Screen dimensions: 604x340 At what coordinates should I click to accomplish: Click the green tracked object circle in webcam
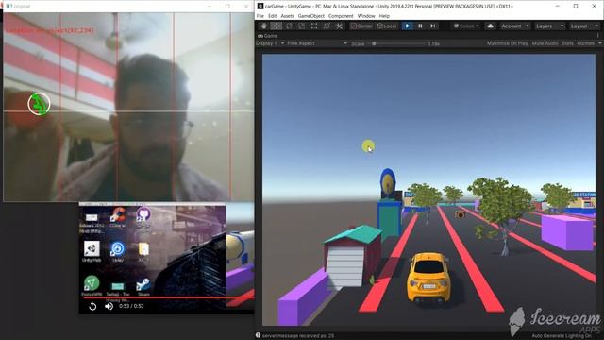point(39,104)
